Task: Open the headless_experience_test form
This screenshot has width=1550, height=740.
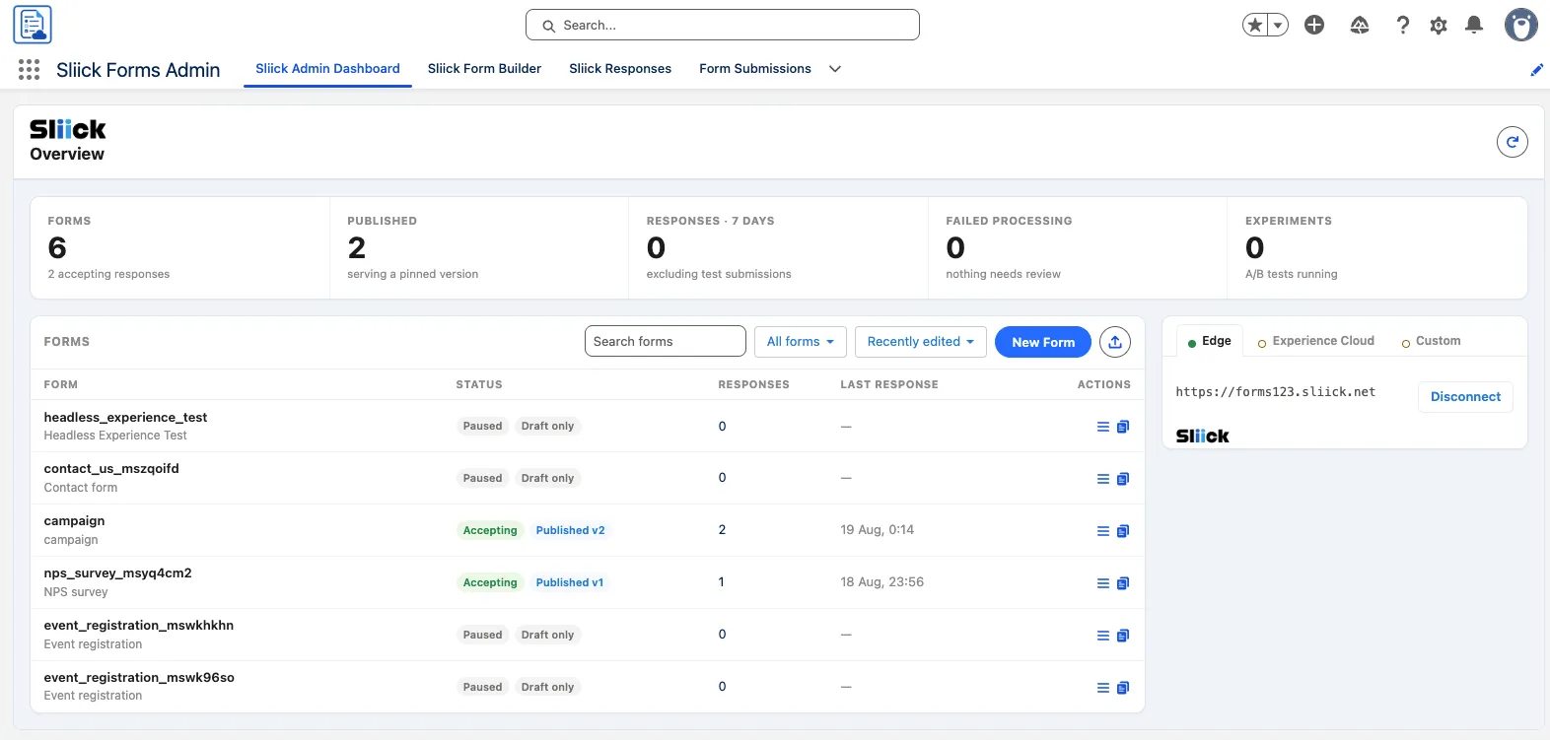Action: pos(125,417)
